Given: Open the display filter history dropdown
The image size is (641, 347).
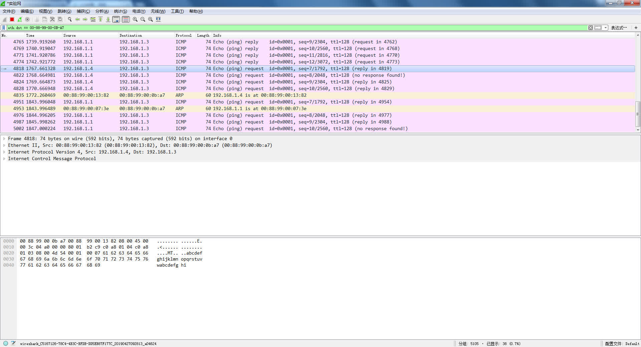Looking at the screenshot, I should point(606,28).
